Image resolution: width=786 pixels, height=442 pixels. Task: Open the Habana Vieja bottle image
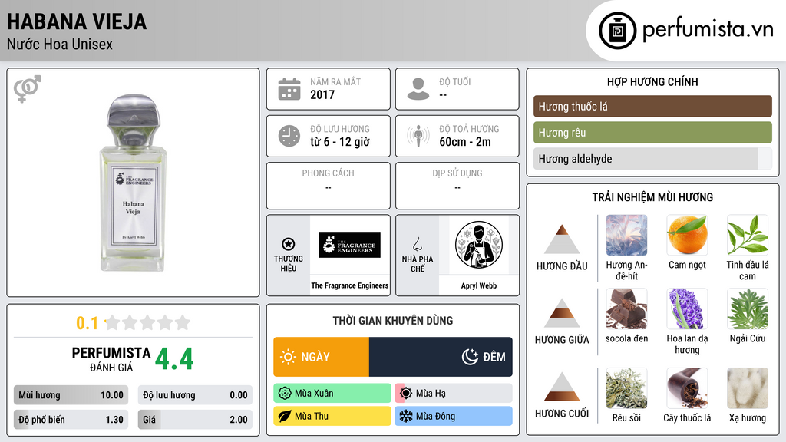click(134, 183)
